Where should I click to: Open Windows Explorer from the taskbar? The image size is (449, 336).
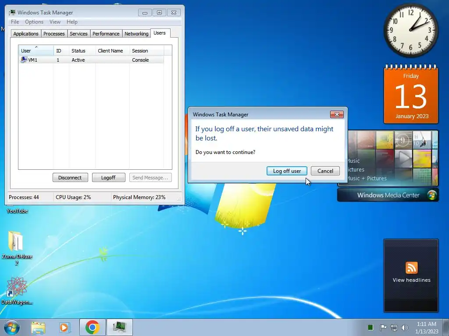point(38,327)
